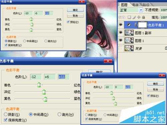Select 阴影(S) radio in the -12 +6 dialog
The image size is (167, 125).
point(6,114)
